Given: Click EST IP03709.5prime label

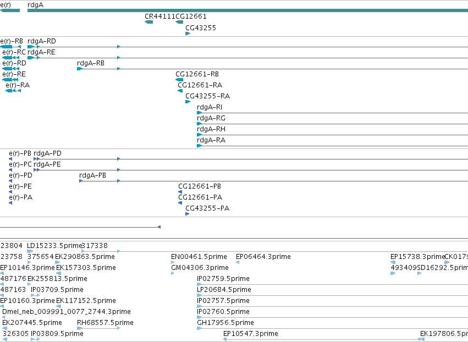Looking at the screenshot, I should tap(57, 290).
